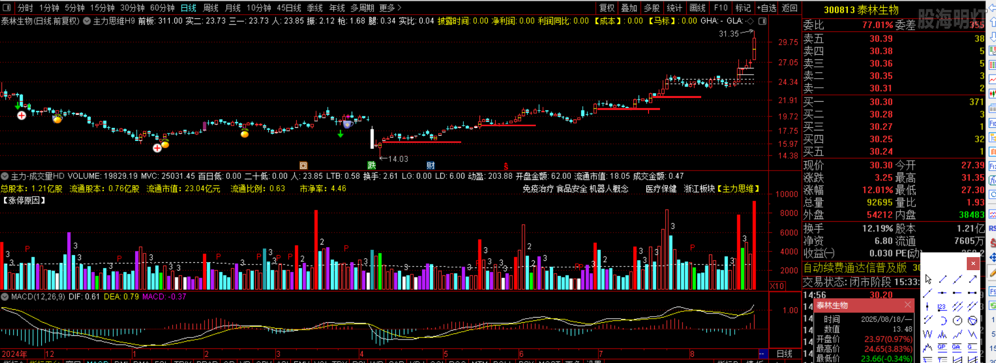
Task: Expand the 主力-成交量HD indicator menu
Action: [5, 176]
